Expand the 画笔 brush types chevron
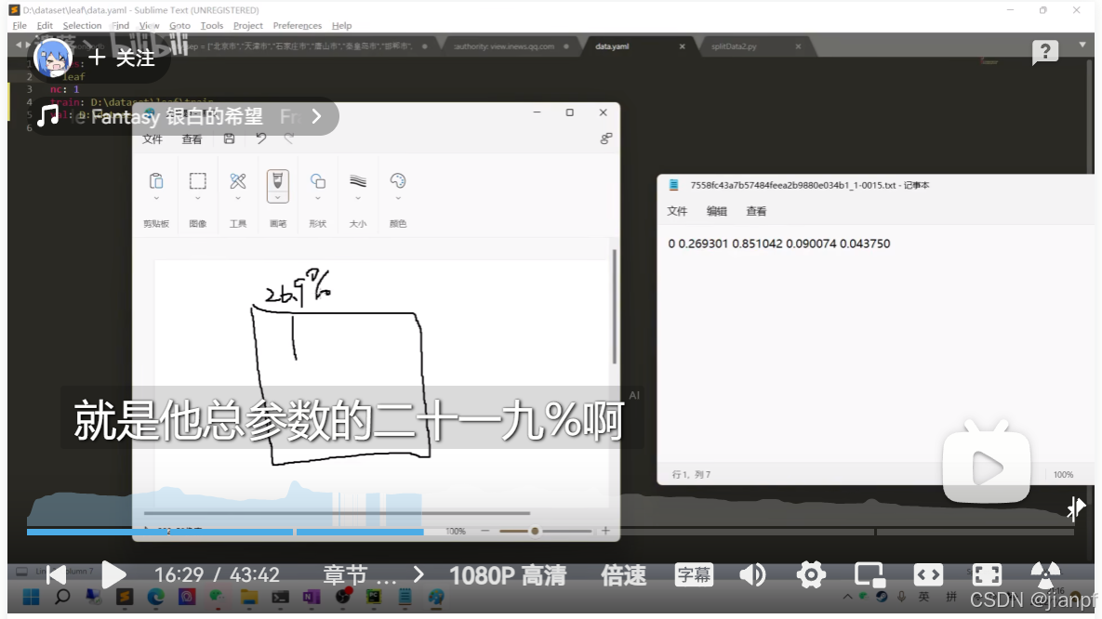This screenshot has height=619, width=1102. [278, 198]
